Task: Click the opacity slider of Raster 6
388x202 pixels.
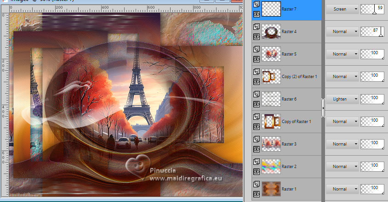Action: (x=372, y=99)
